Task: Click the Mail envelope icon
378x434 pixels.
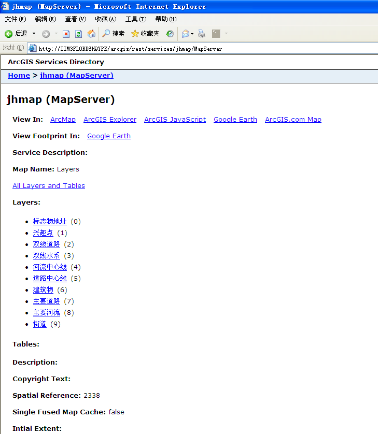Action: [x=186, y=34]
